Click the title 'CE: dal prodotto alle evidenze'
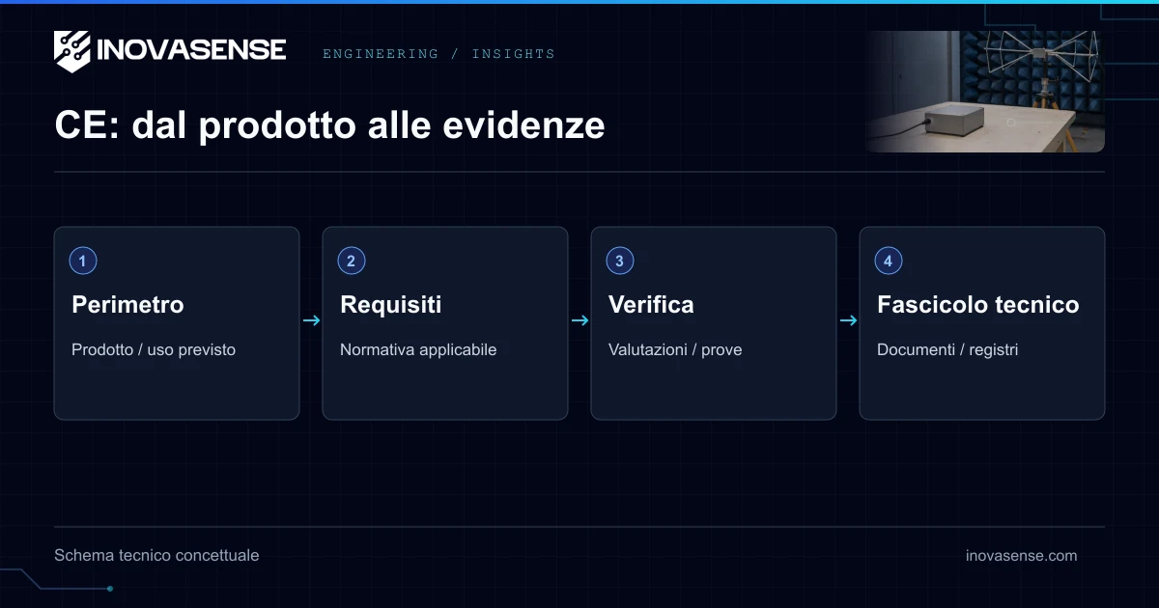This screenshot has width=1159, height=608. click(329, 125)
